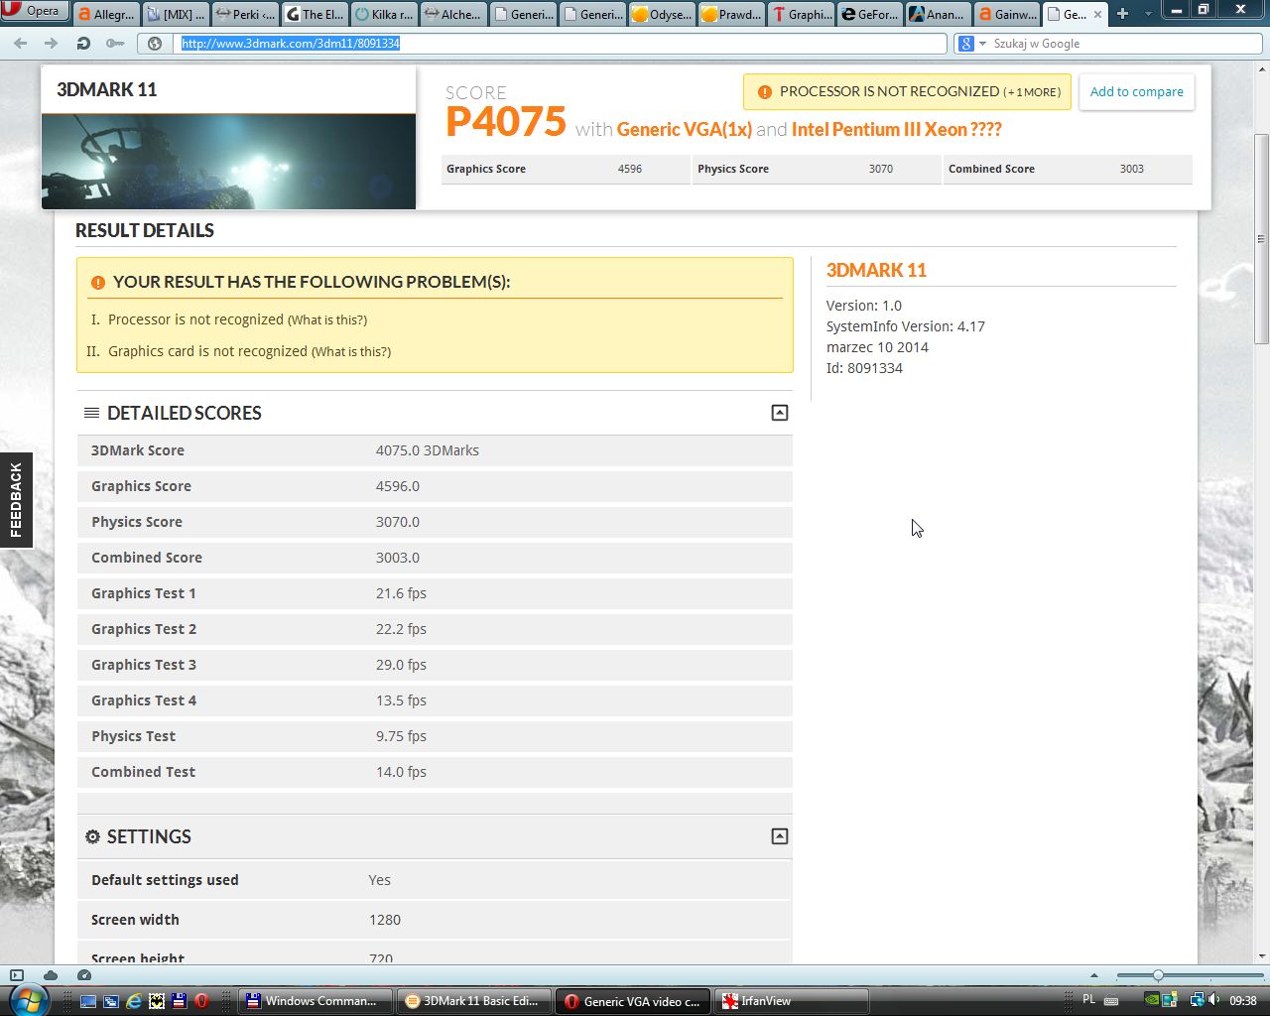1270x1016 pixels.
Task: Click the on-screen keyboard tray icon
Action: click(1111, 1001)
